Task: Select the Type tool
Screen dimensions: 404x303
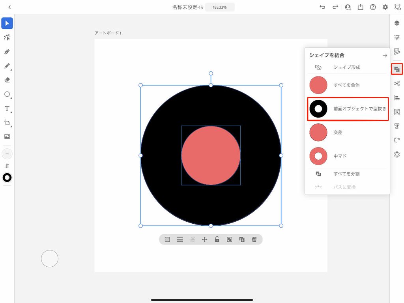Action: pos(7,108)
